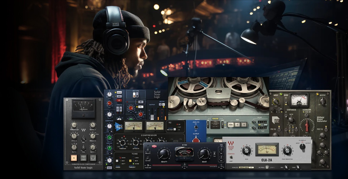The height and width of the screenshot is (179, 348).
Task: Click the OUTPUT knob on Abbey Road Saturator
Action: pyautogui.click(x=323, y=101)
